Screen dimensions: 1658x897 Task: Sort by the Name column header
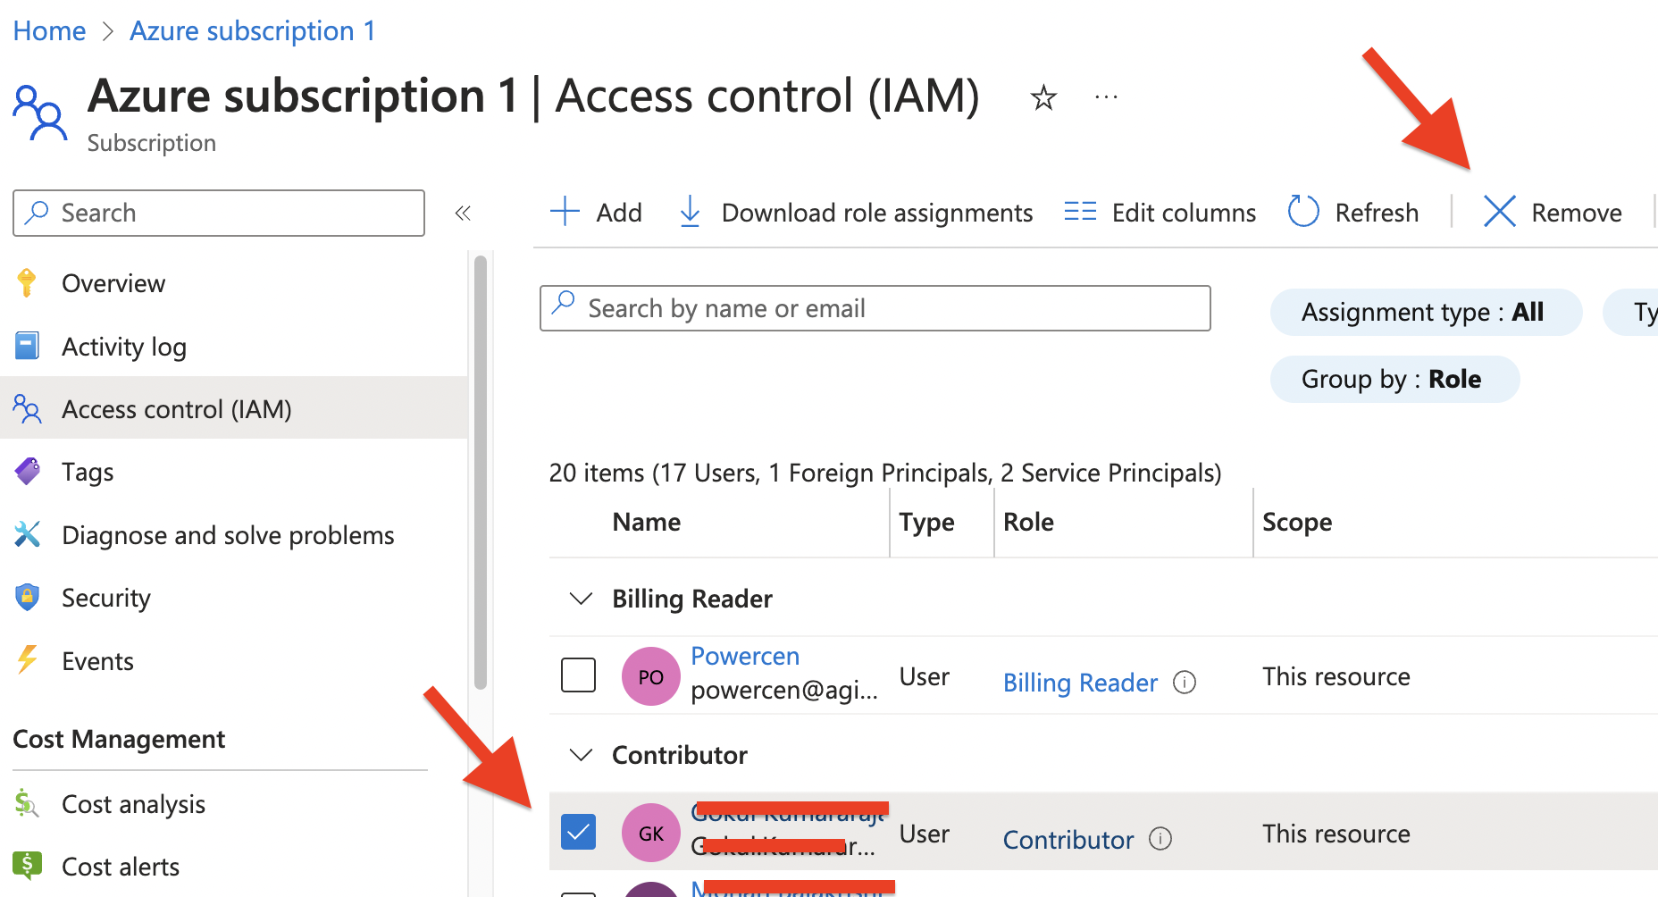tap(647, 522)
